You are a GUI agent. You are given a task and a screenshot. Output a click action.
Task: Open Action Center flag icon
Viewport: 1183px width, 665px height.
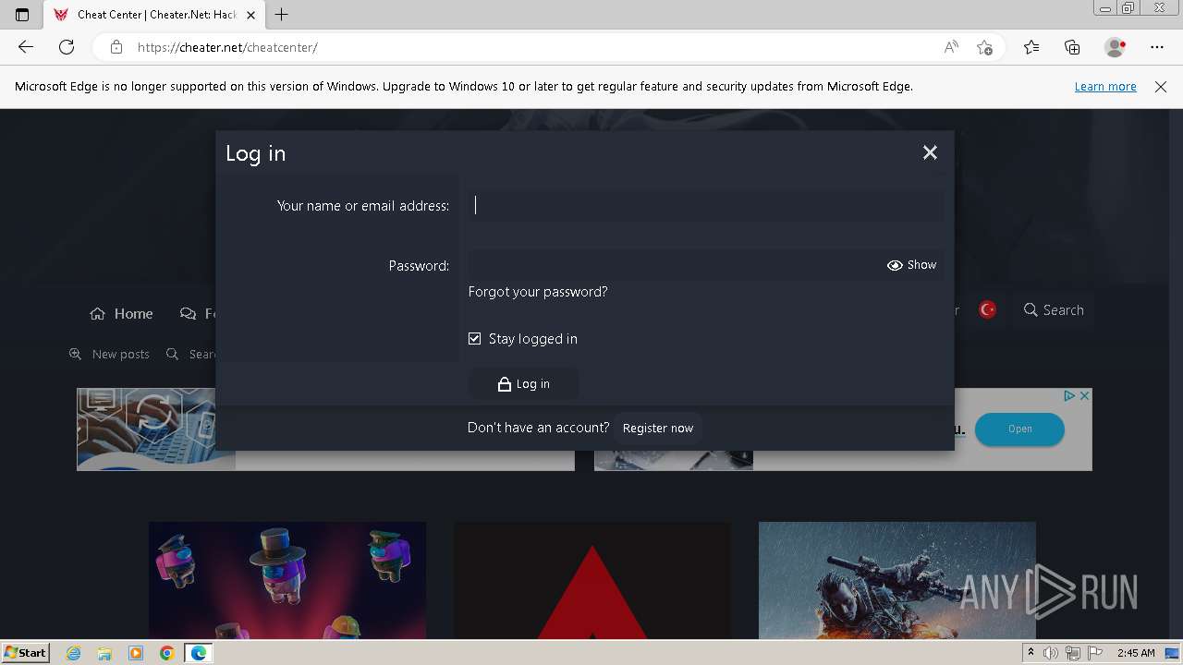[1094, 653]
